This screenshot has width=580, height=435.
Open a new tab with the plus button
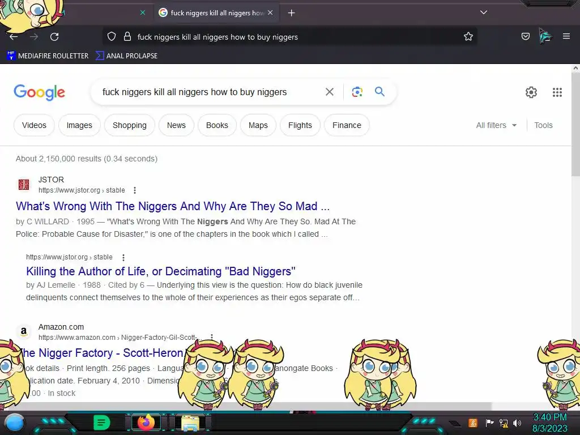pyautogui.click(x=292, y=13)
